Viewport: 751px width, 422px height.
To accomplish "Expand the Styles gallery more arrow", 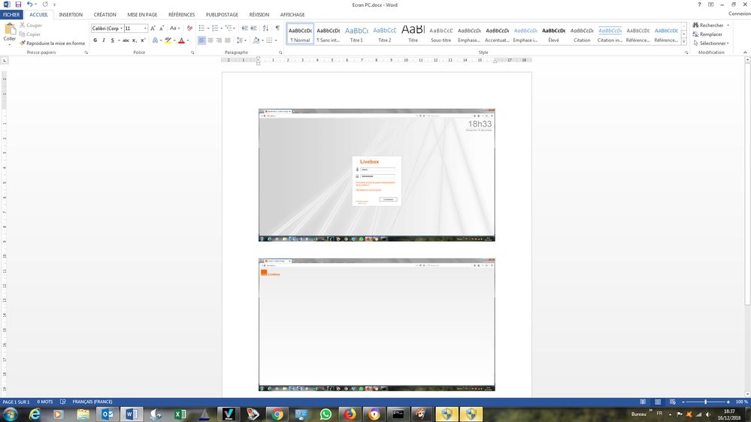I will pyautogui.click(x=683, y=41).
